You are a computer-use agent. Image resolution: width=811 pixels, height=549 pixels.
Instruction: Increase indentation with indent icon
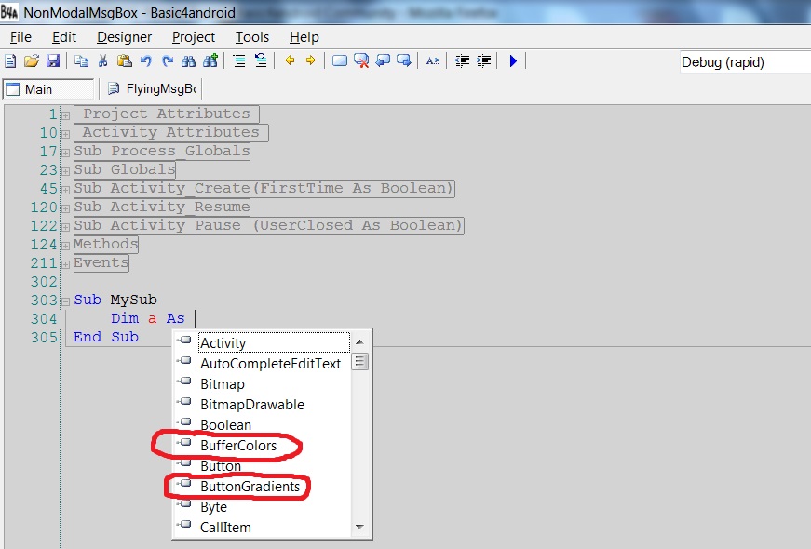pos(483,61)
